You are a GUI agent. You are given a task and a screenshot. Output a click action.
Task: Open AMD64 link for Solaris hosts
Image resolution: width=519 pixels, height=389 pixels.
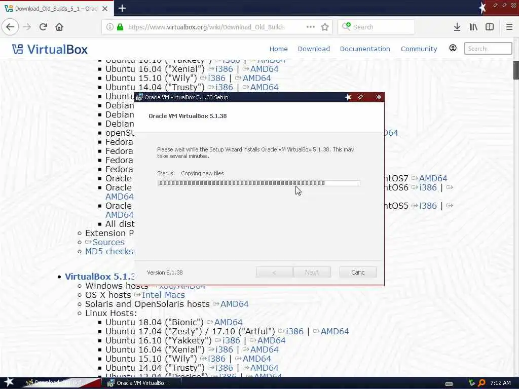point(234,304)
